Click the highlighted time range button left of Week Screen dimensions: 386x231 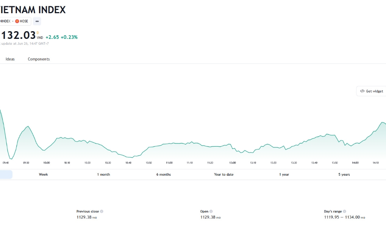pyautogui.click(x=6, y=175)
